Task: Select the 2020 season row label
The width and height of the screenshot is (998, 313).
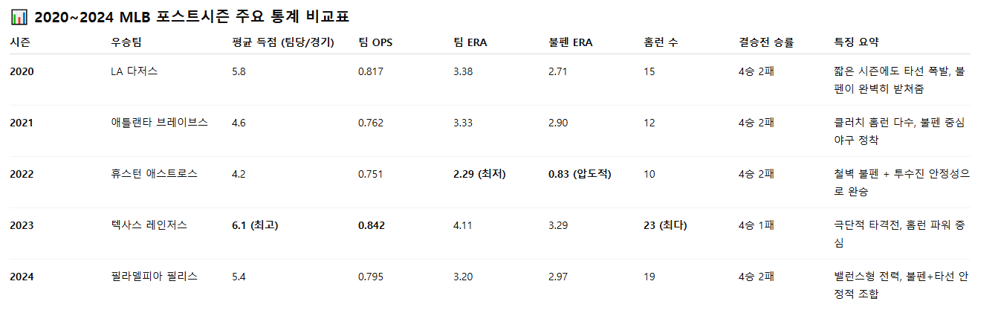Action: [22, 71]
